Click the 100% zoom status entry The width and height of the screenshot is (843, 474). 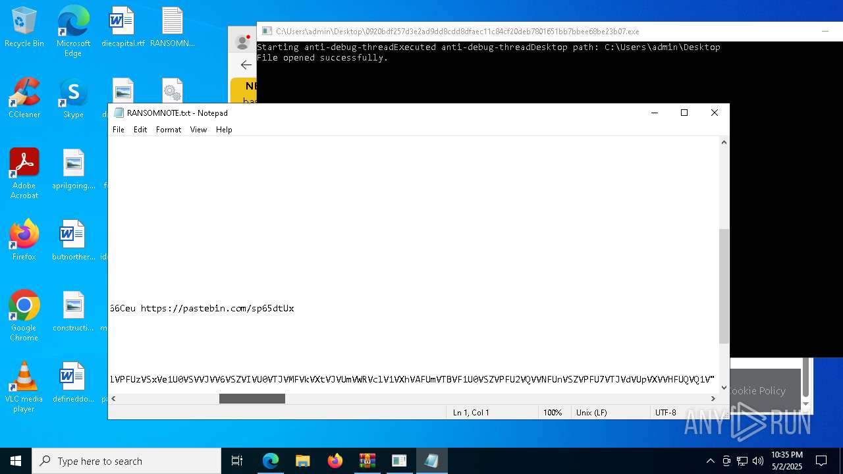[552, 412]
